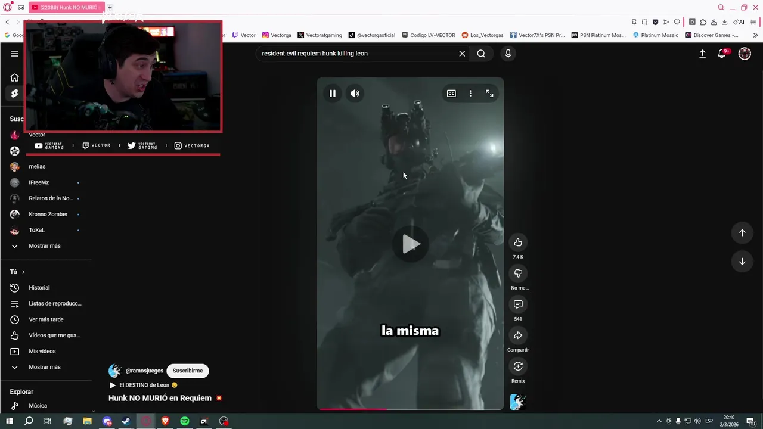Go to YouTube Home in sidebar
This screenshot has height=429, width=763.
[x=14, y=77]
